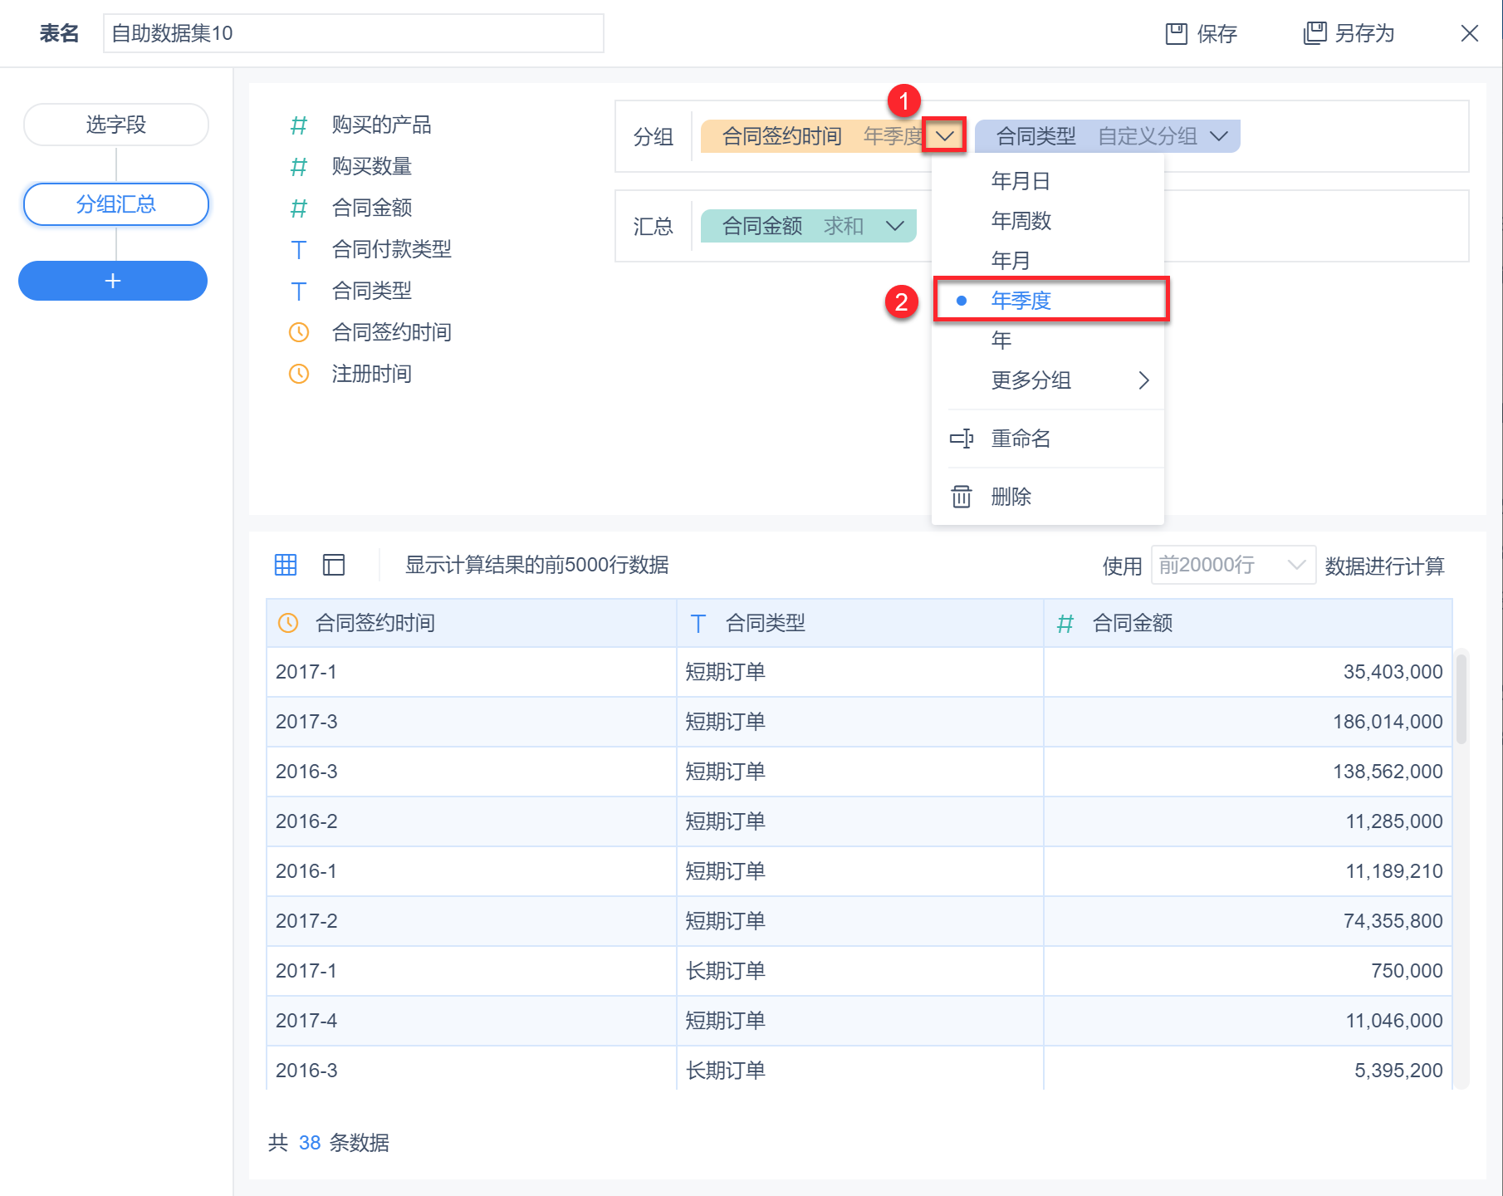The image size is (1503, 1196).
Task: Choose 重命名 from the menu
Action: (1048, 439)
